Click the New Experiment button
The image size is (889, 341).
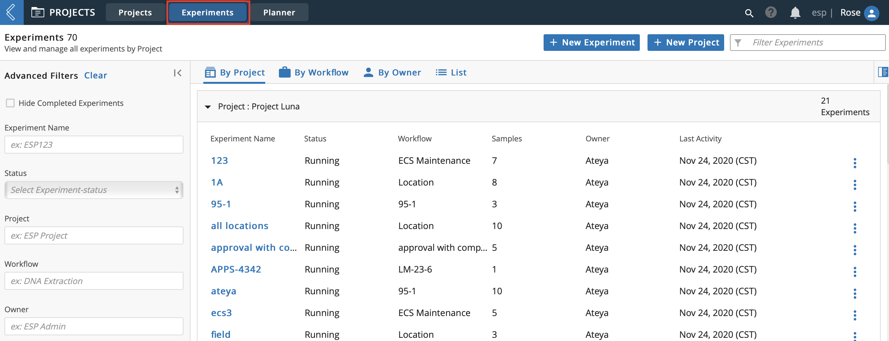point(591,42)
